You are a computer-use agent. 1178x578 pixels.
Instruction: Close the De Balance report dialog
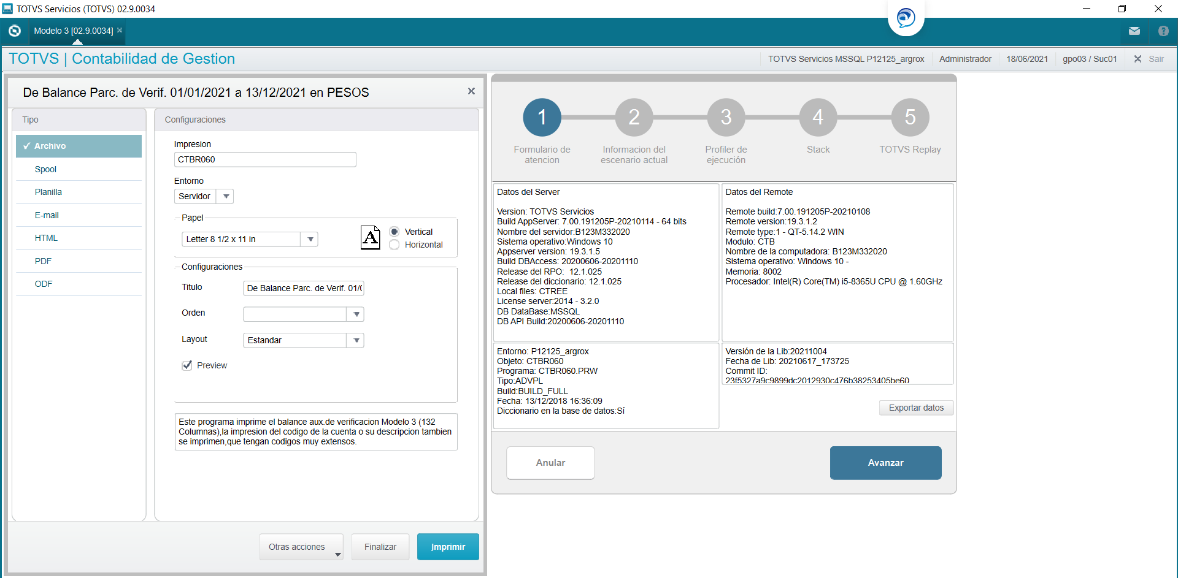click(471, 91)
